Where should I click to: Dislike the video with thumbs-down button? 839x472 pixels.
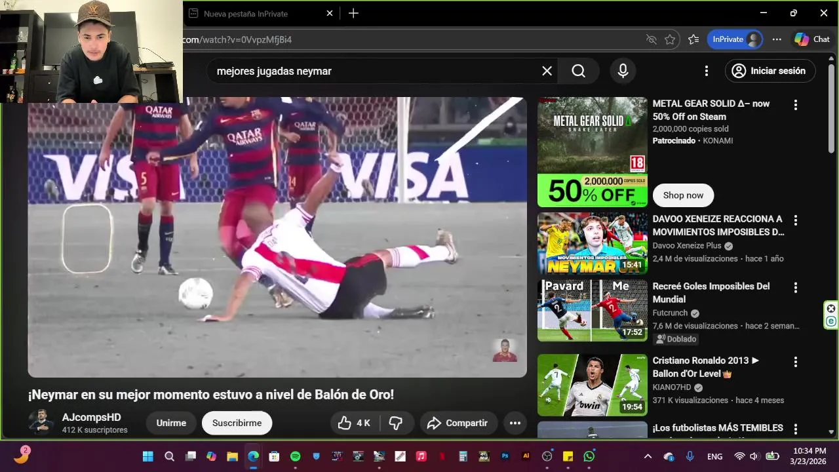pyautogui.click(x=396, y=423)
